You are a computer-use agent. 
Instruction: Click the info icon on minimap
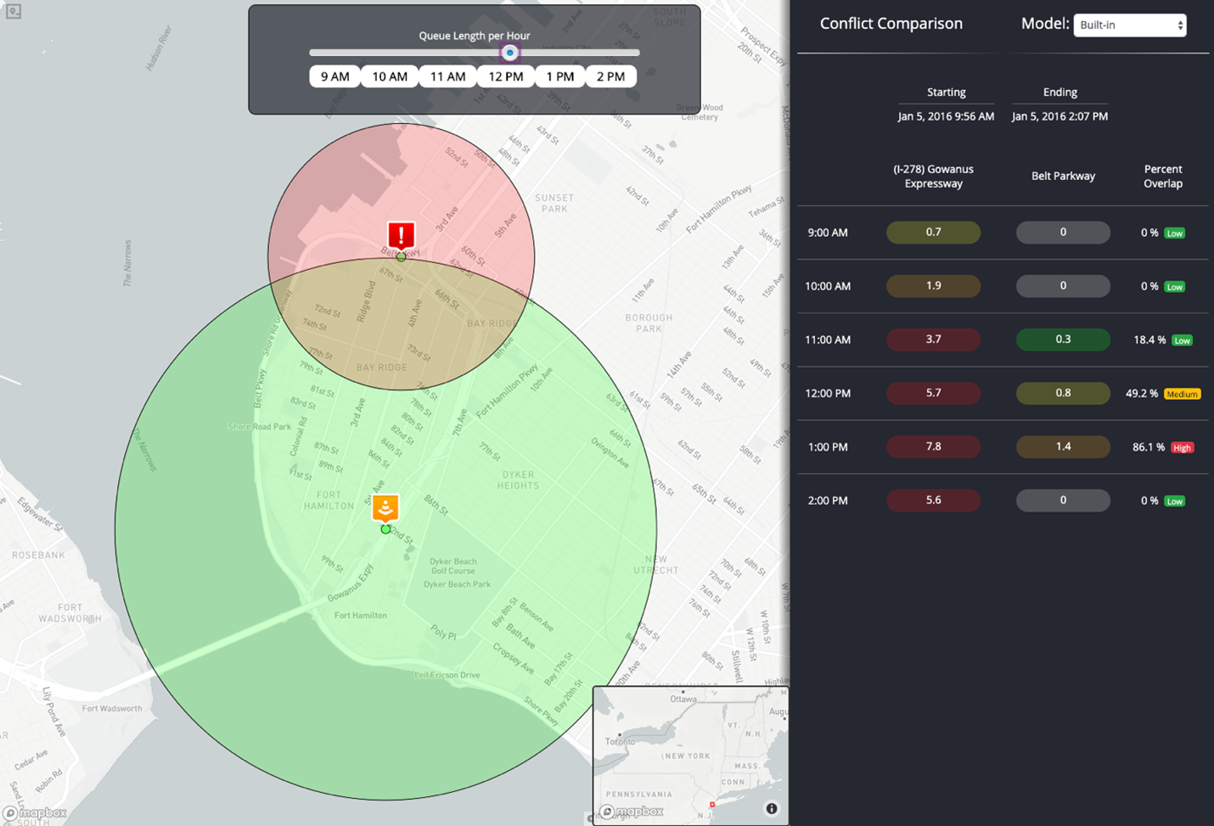click(x=771, y=808)
